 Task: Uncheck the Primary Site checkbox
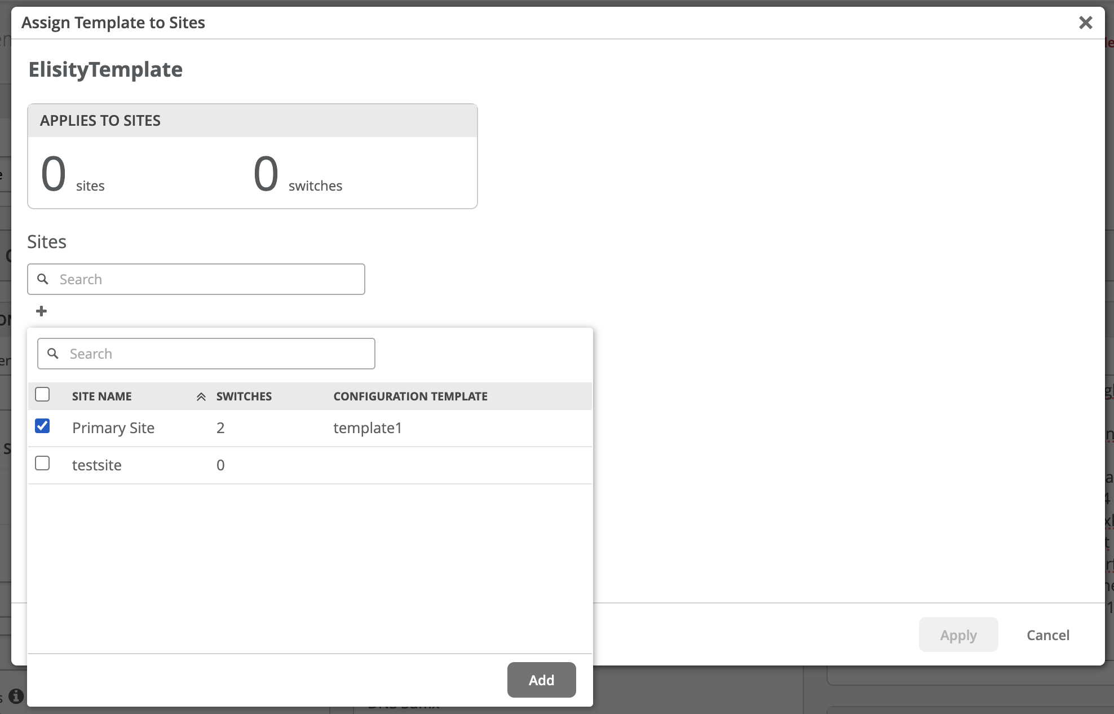[x=42, y=426]
